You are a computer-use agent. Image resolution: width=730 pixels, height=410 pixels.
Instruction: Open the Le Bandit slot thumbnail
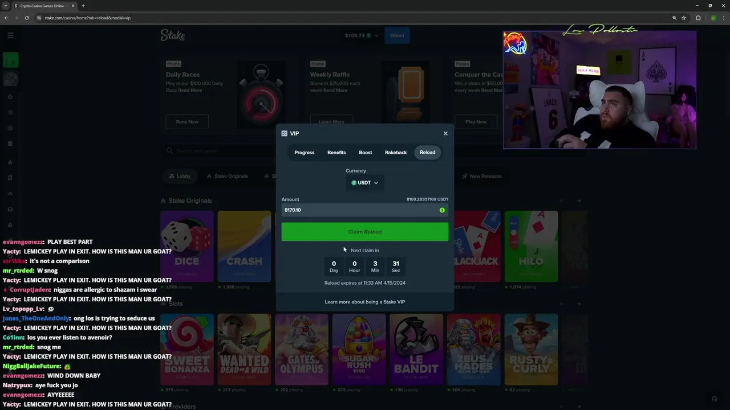[416, 349]
